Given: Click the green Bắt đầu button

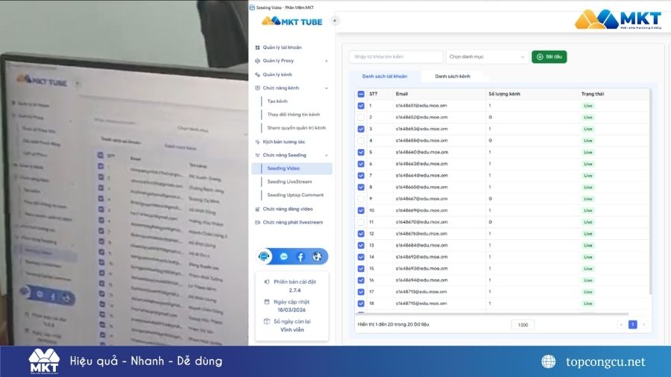Looking at the screenshot, I should (x=549, y=57).
